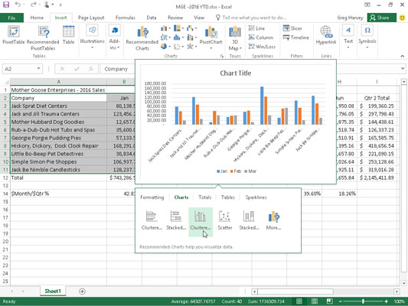Add a new sheet with plus button
The width and height of the screenshot is (408, 306).
click(82, 291)
